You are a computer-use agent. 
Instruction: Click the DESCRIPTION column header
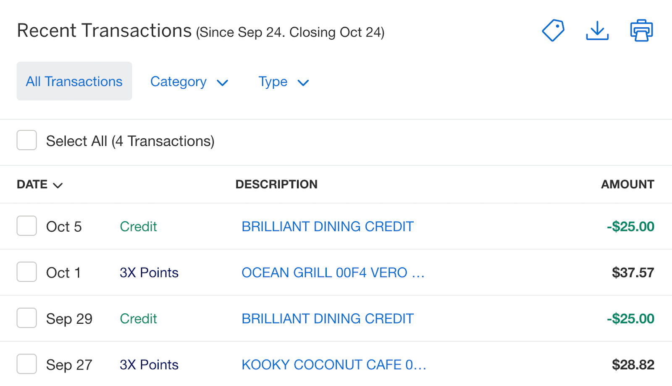(276, 184)
